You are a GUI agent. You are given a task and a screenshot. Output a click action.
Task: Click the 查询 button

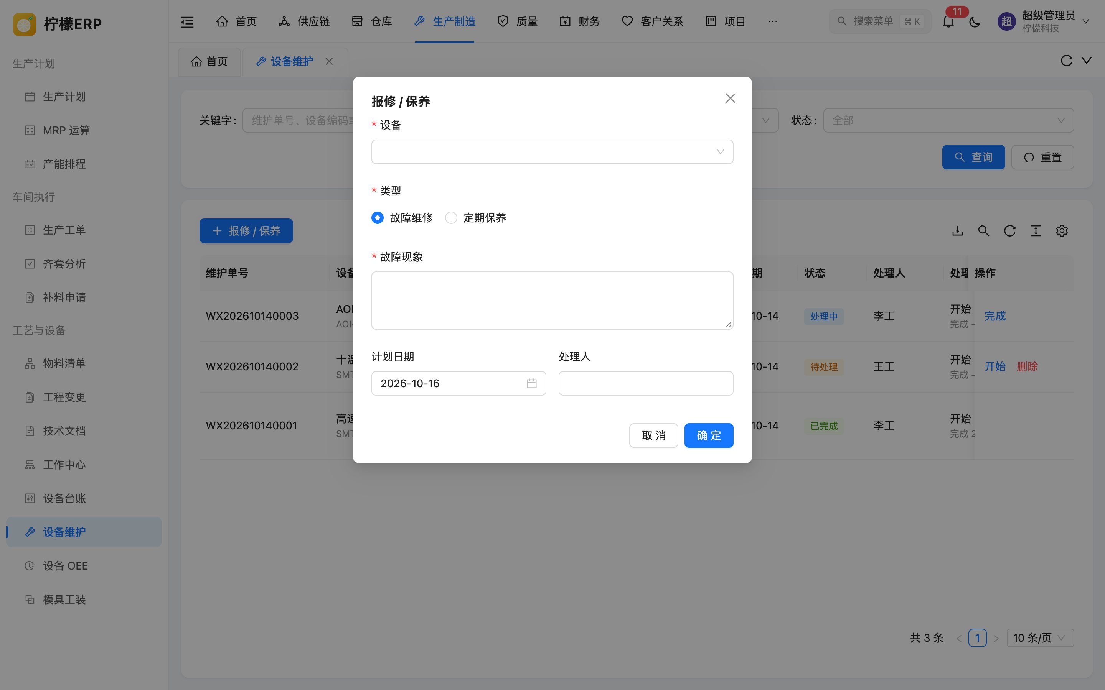tap(973, 158)
